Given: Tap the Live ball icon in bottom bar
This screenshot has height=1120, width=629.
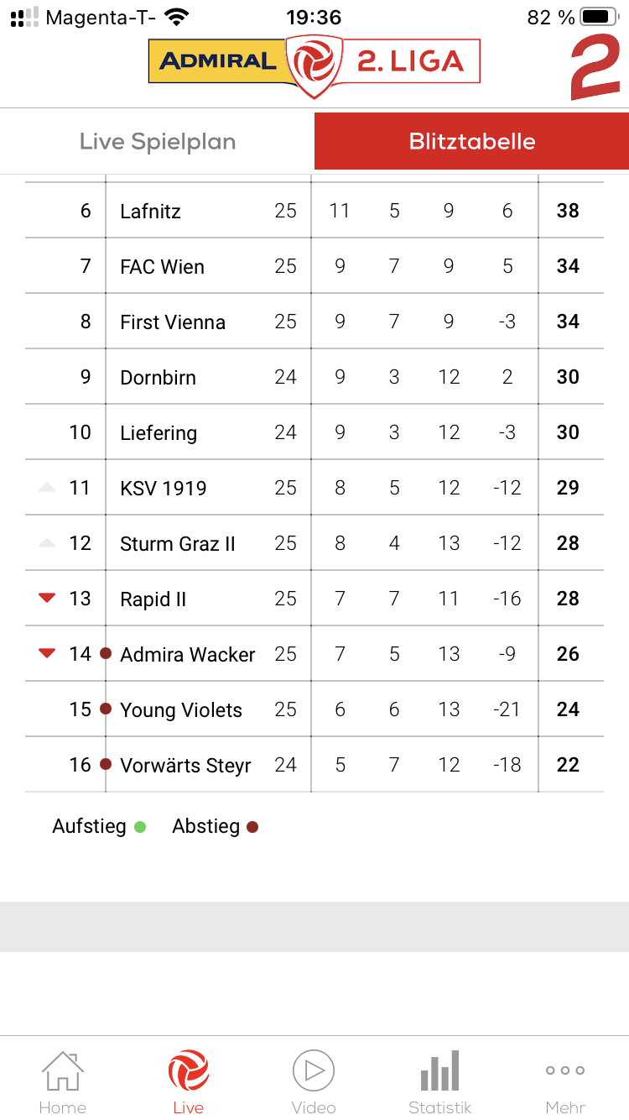Looking at the screenshot, I should 189,1070.
